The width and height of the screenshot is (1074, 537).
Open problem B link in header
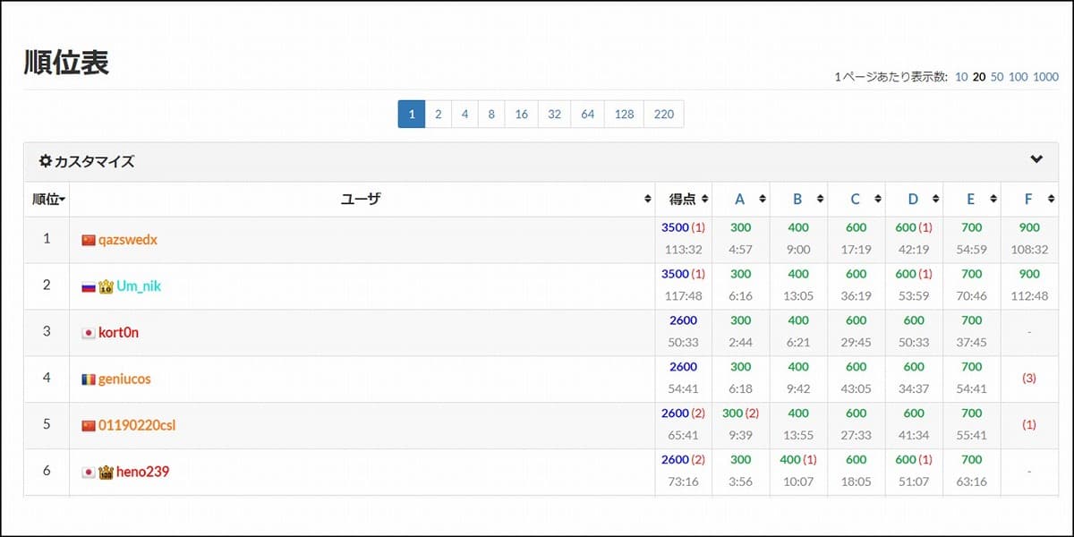[797, 200]
